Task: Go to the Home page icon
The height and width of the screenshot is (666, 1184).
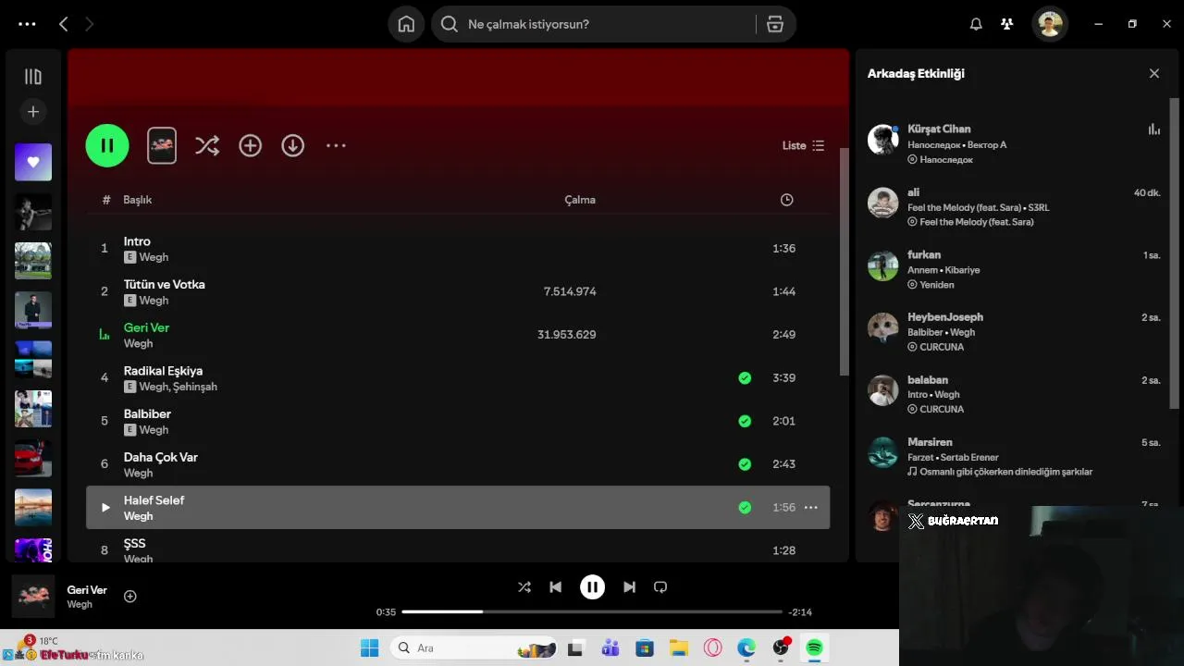Action: click(406, 24)
